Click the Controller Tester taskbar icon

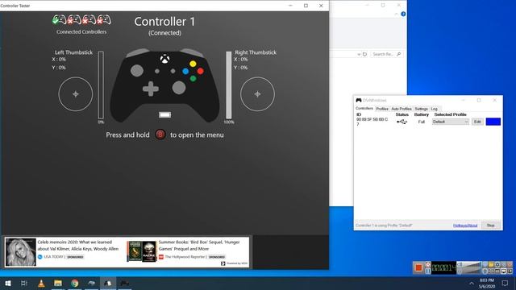[x=108, y=283]
